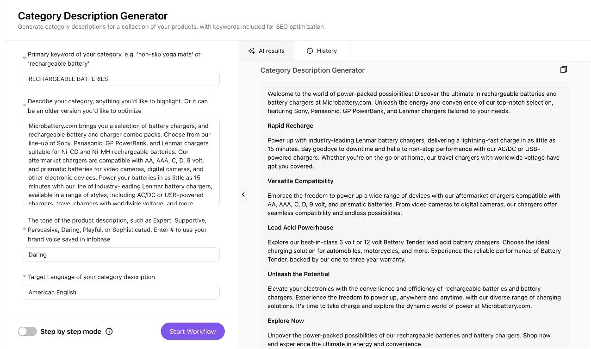Open the History tab
Viewport: 591px width, 349px height.
click(x=322, y=51)
